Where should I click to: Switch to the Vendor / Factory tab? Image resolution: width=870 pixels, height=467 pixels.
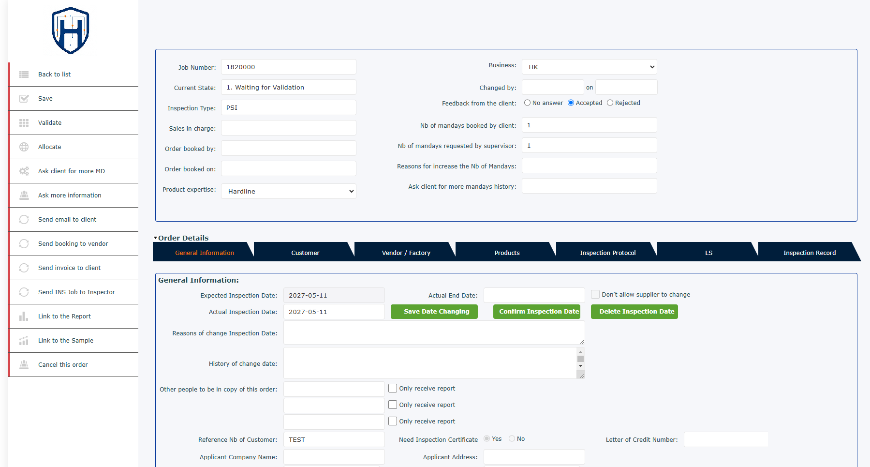coord(406,253)
